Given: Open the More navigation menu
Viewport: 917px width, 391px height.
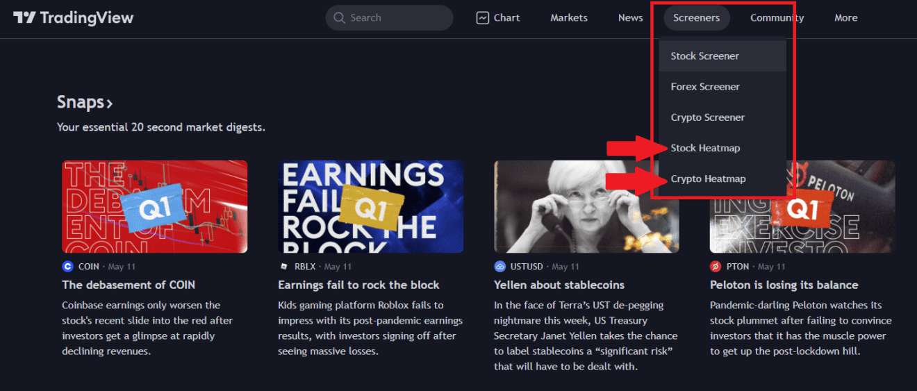Looking at the screenshot, I should [845, 18].
